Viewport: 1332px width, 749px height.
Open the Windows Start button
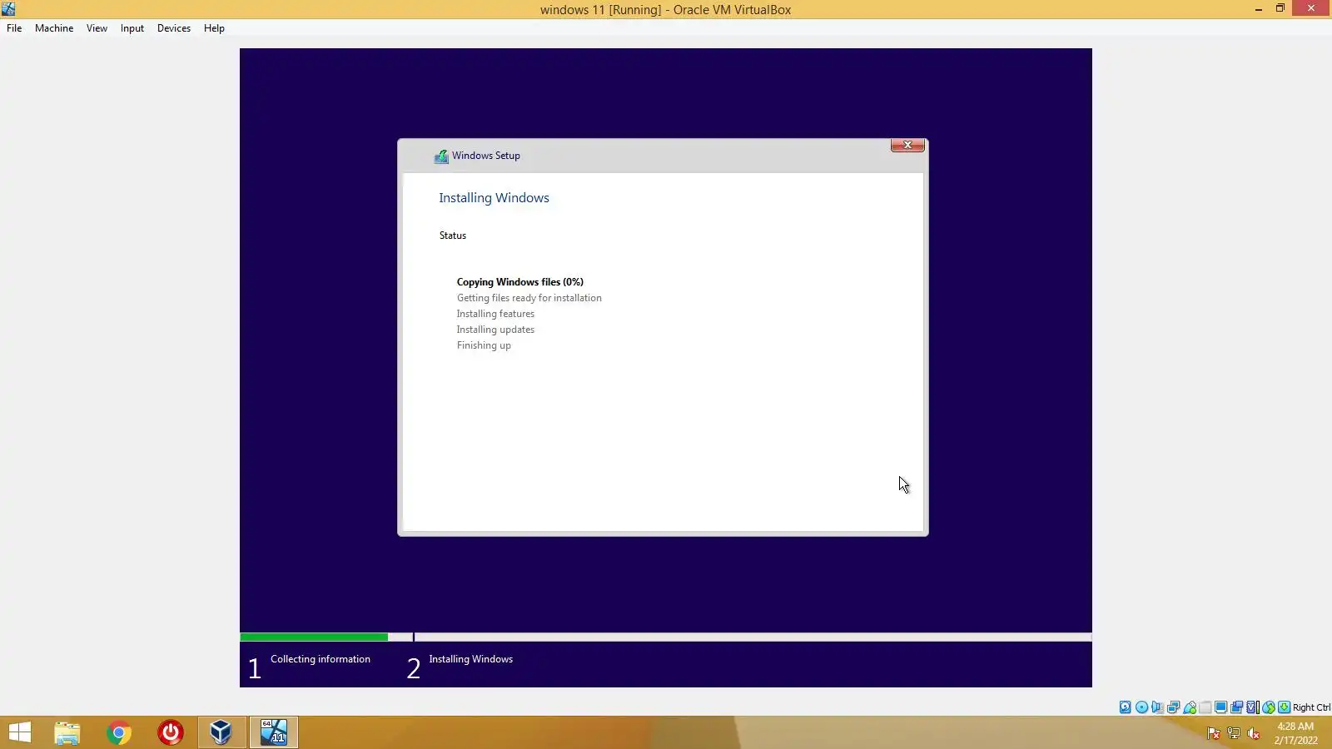click(x=20, y=732)
